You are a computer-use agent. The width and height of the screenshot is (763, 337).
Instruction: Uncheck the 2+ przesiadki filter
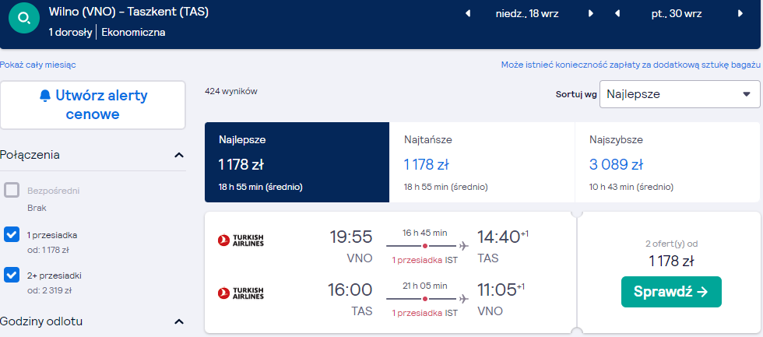pyautogui.click(x=12, y=274)
